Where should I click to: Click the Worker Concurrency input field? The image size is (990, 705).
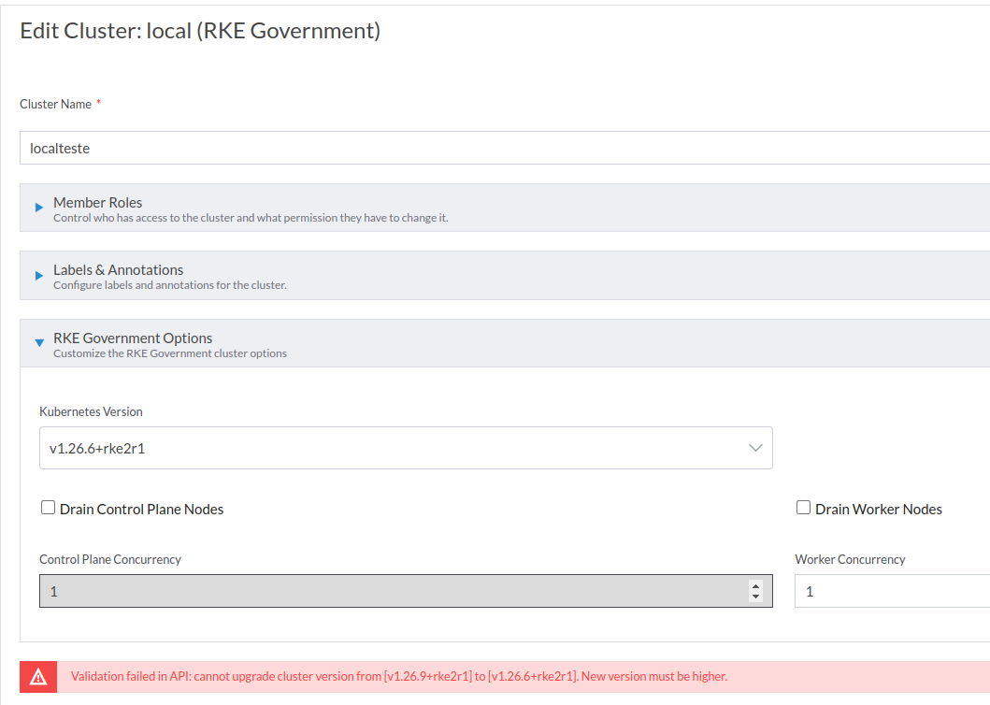888,591
